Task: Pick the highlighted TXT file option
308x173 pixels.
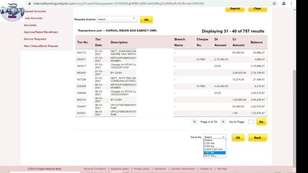Action: [x=215, y=153]
